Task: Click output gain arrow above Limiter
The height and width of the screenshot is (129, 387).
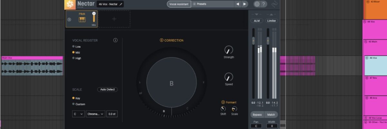Action: coord(272,15)
